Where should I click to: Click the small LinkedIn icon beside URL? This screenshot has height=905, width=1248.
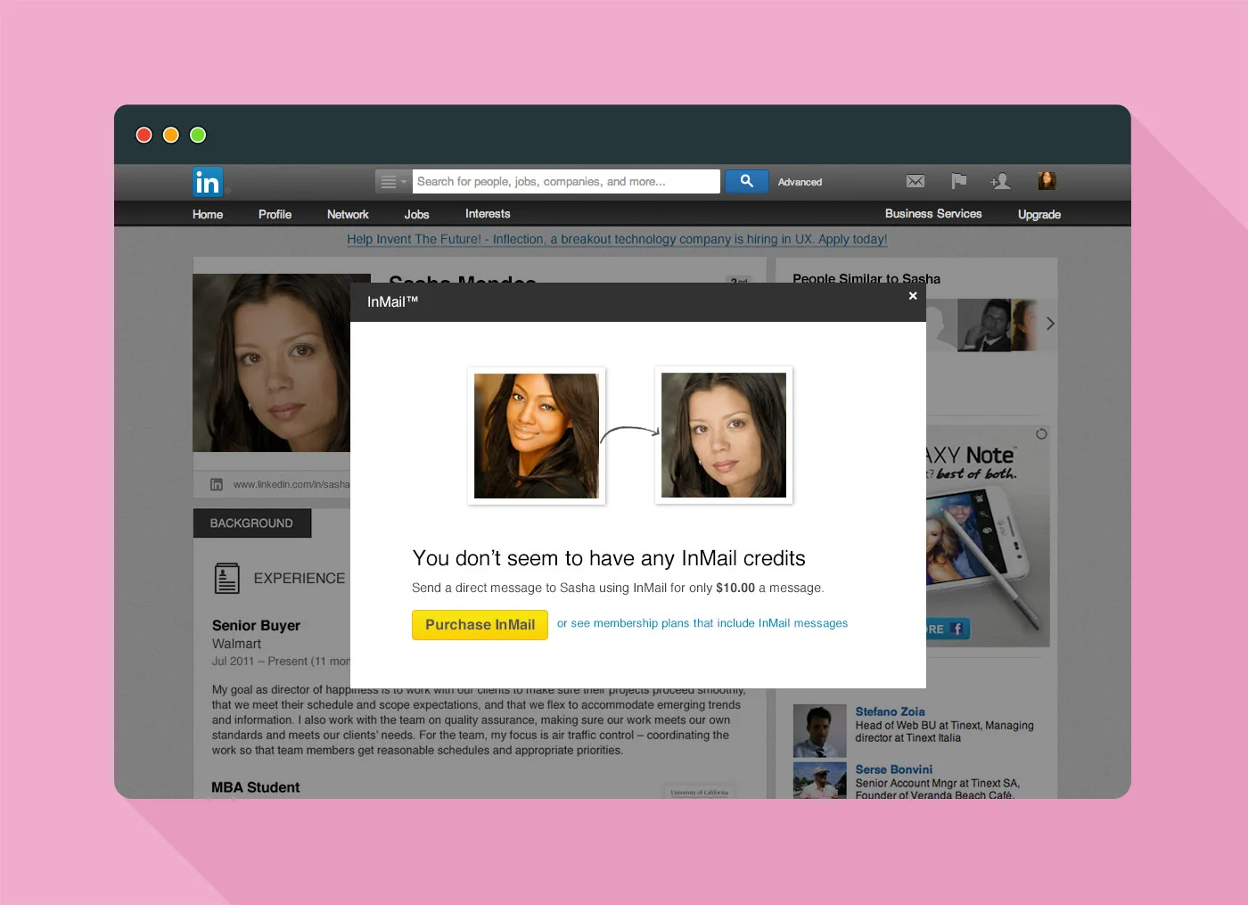[217, 484]
